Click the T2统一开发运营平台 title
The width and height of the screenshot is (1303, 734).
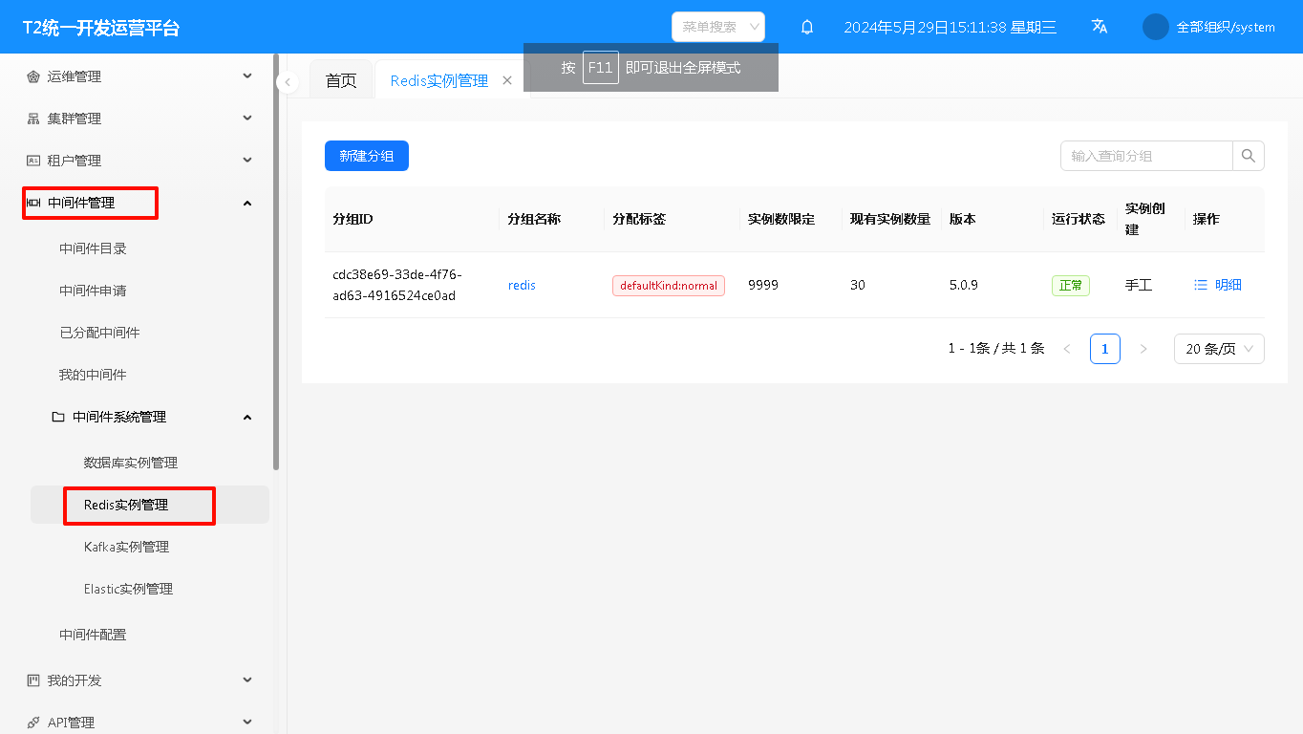click(x=101, y=28)
